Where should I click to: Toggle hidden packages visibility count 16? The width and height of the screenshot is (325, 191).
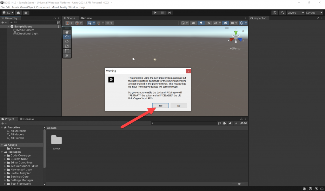pos(243,123)
